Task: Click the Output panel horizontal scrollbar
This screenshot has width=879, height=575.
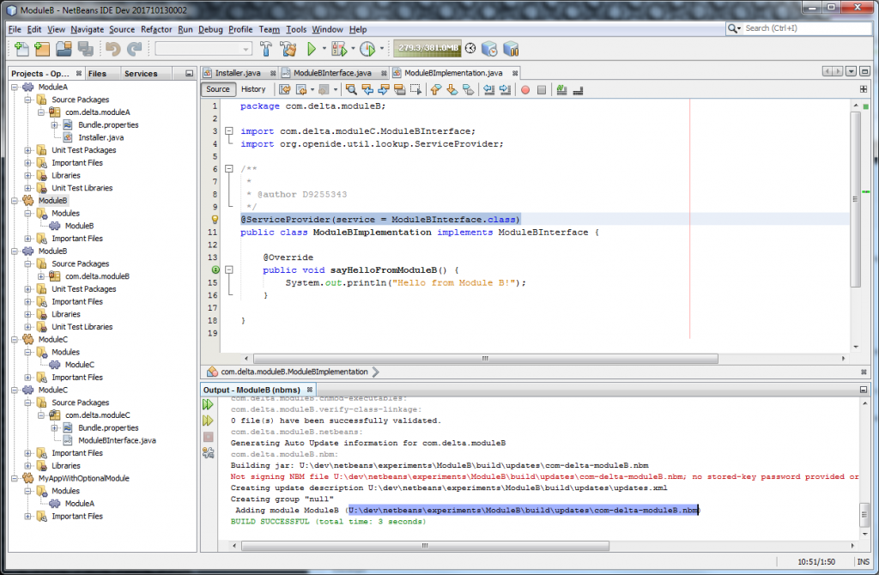Action: 425,545
